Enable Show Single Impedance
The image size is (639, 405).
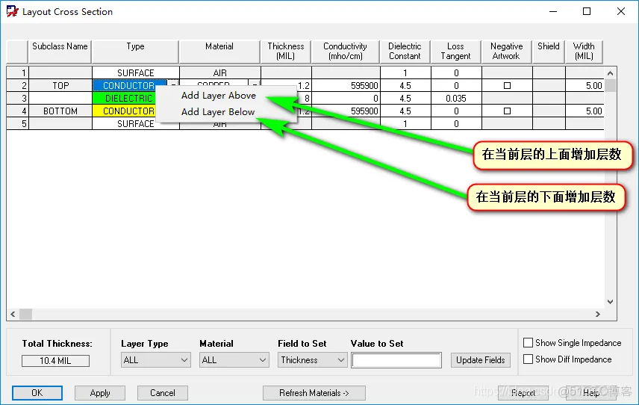pyautogui.click(x=528, y=342)
